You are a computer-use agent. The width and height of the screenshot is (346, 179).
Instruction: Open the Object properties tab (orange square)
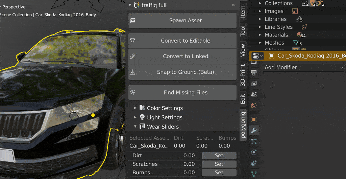[254, 119]
